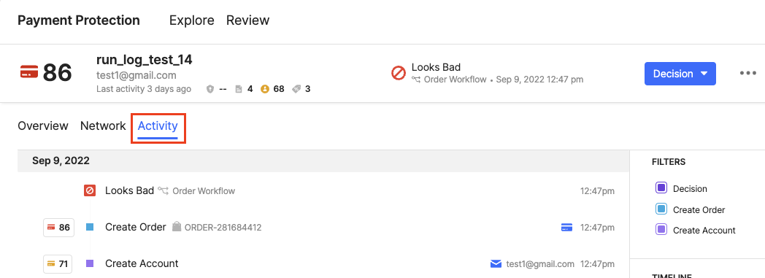Switch to the Network tab
This screenshot has width=765, height=278.
tap(103, 126)
